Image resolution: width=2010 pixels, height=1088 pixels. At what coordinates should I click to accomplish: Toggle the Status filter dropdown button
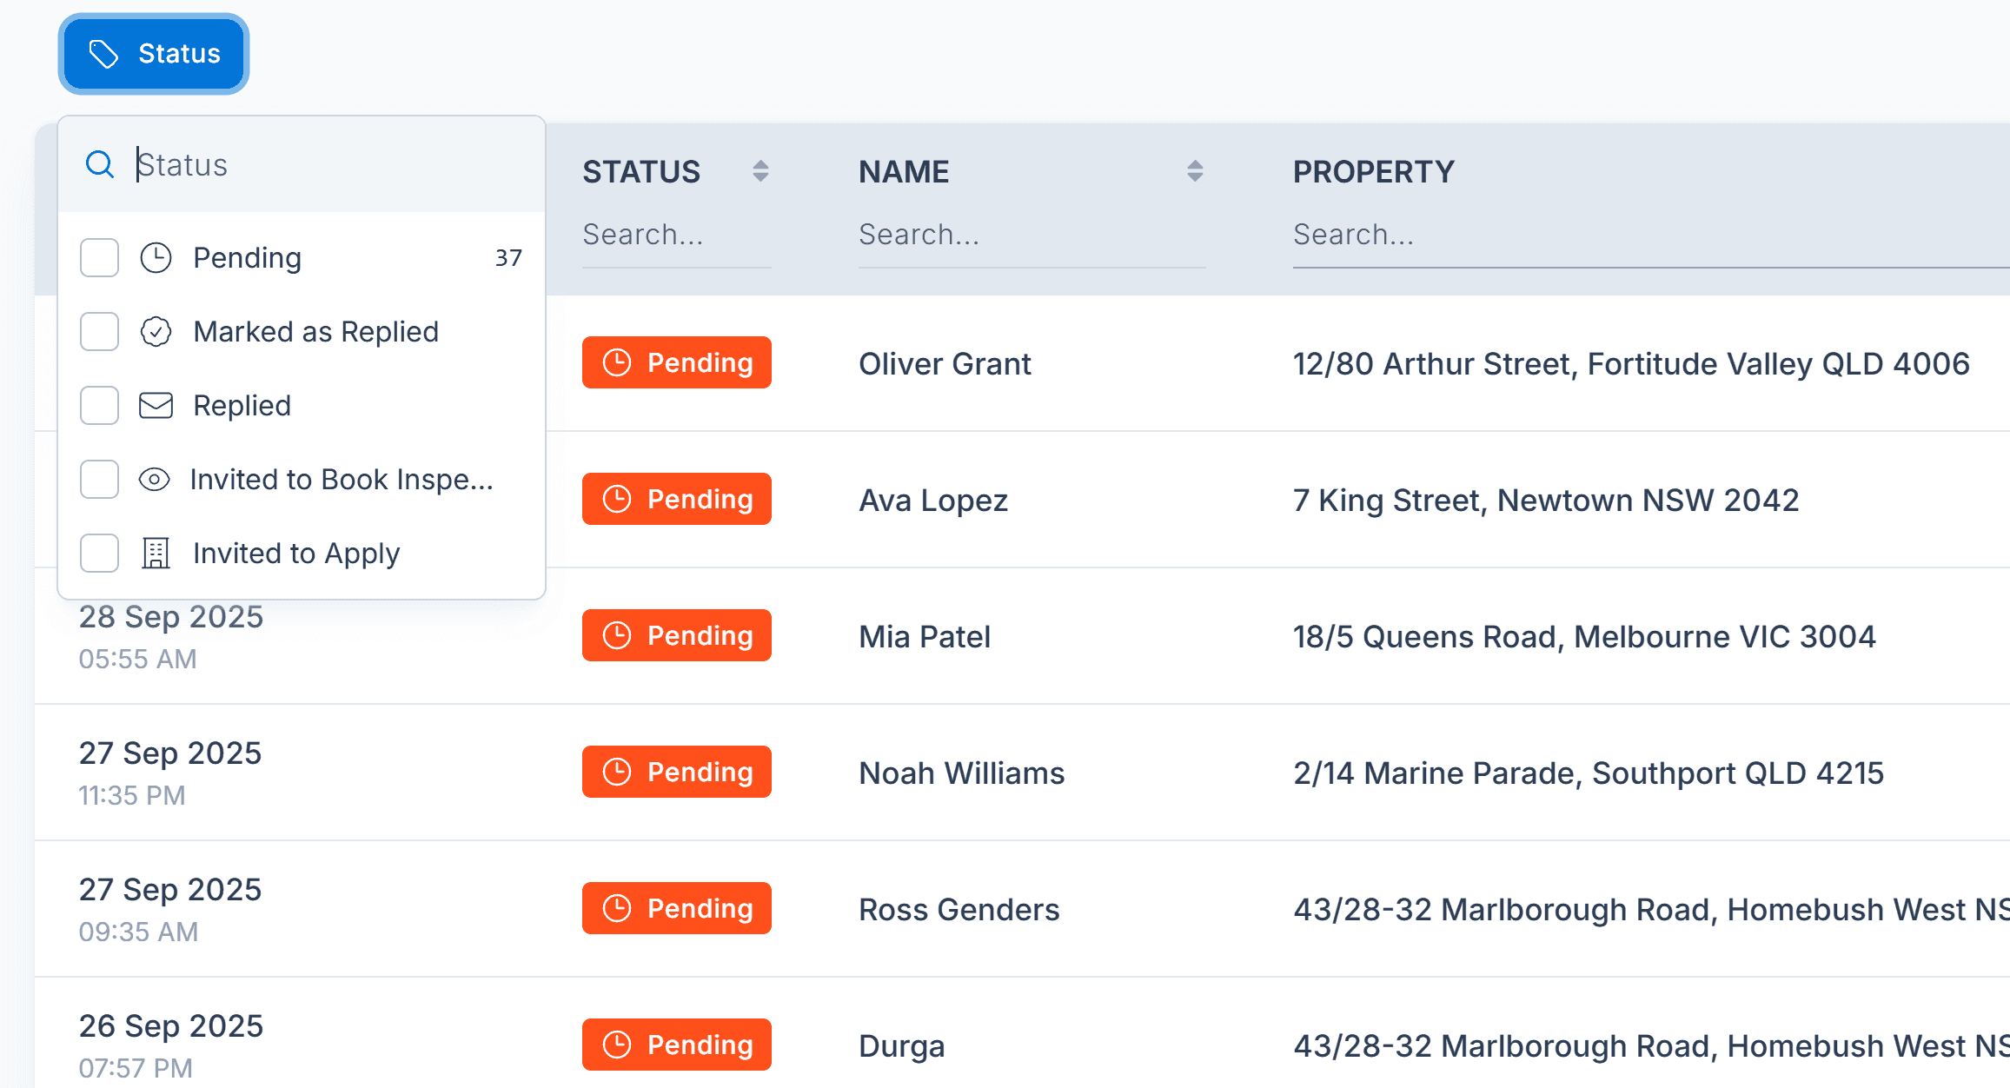154,54
